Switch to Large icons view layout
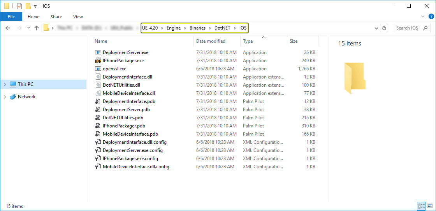436x211 pixels. pyautogui.click(x=430, y=206)
